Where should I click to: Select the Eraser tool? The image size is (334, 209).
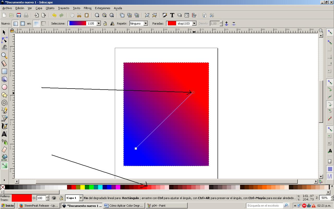pyautogui.click(x=4, y=150)
